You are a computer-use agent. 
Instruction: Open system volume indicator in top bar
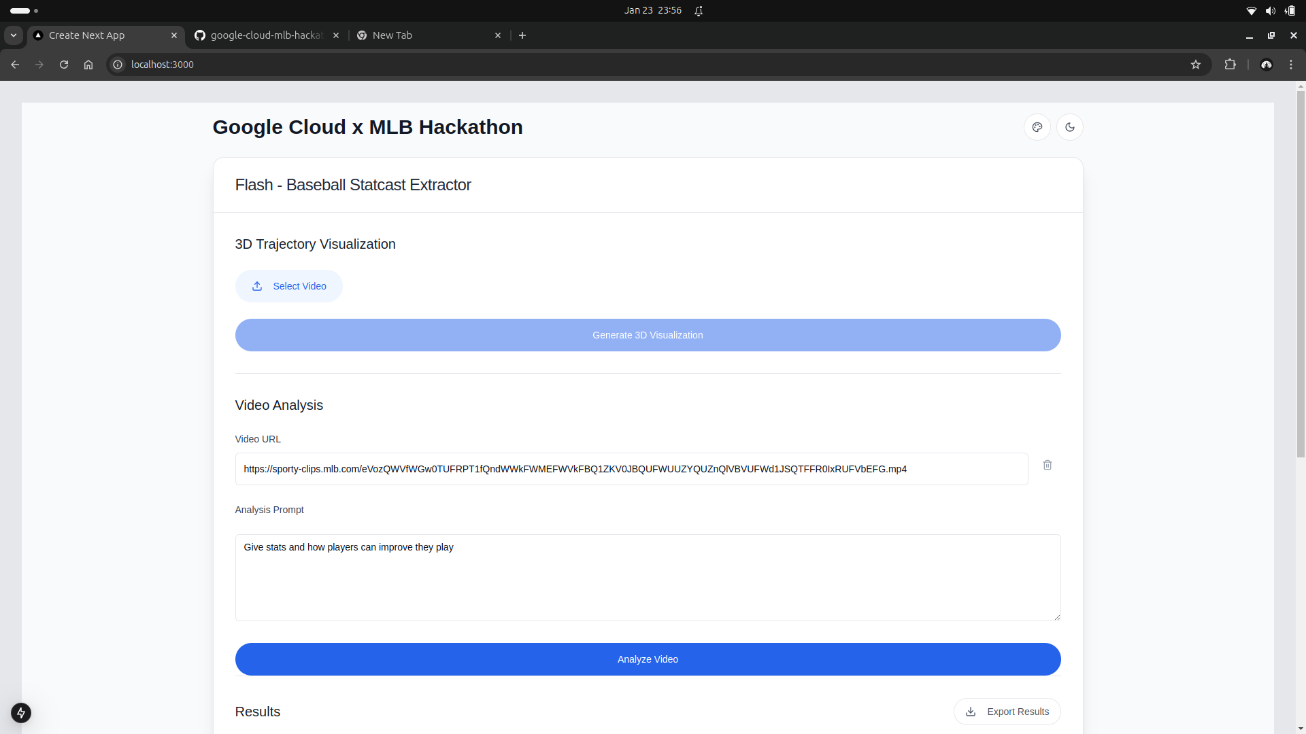(1270, 11)
